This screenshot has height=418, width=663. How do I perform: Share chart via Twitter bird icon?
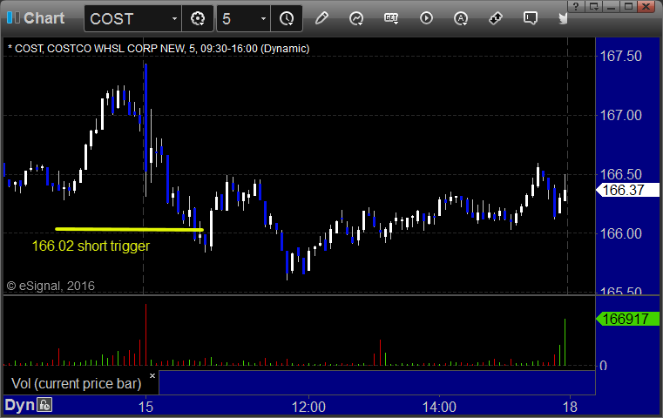pos(563,18)
